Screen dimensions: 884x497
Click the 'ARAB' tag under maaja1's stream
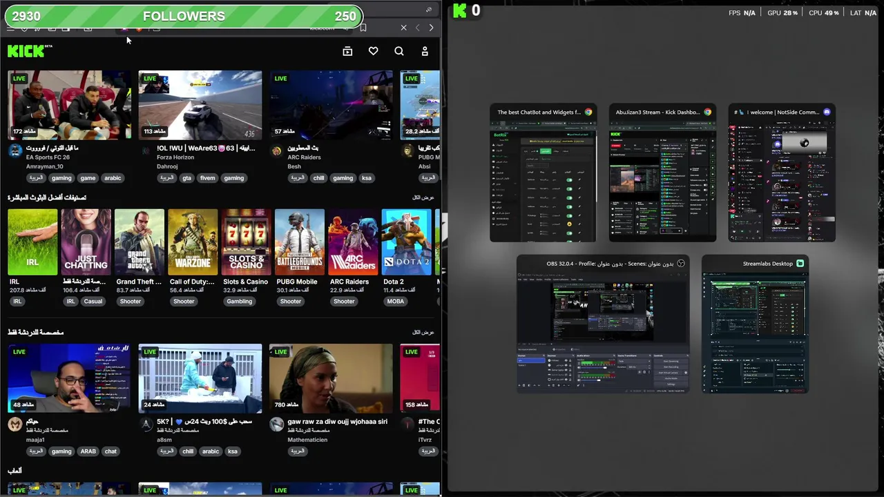pyautogui.click(x=88, y=451)
